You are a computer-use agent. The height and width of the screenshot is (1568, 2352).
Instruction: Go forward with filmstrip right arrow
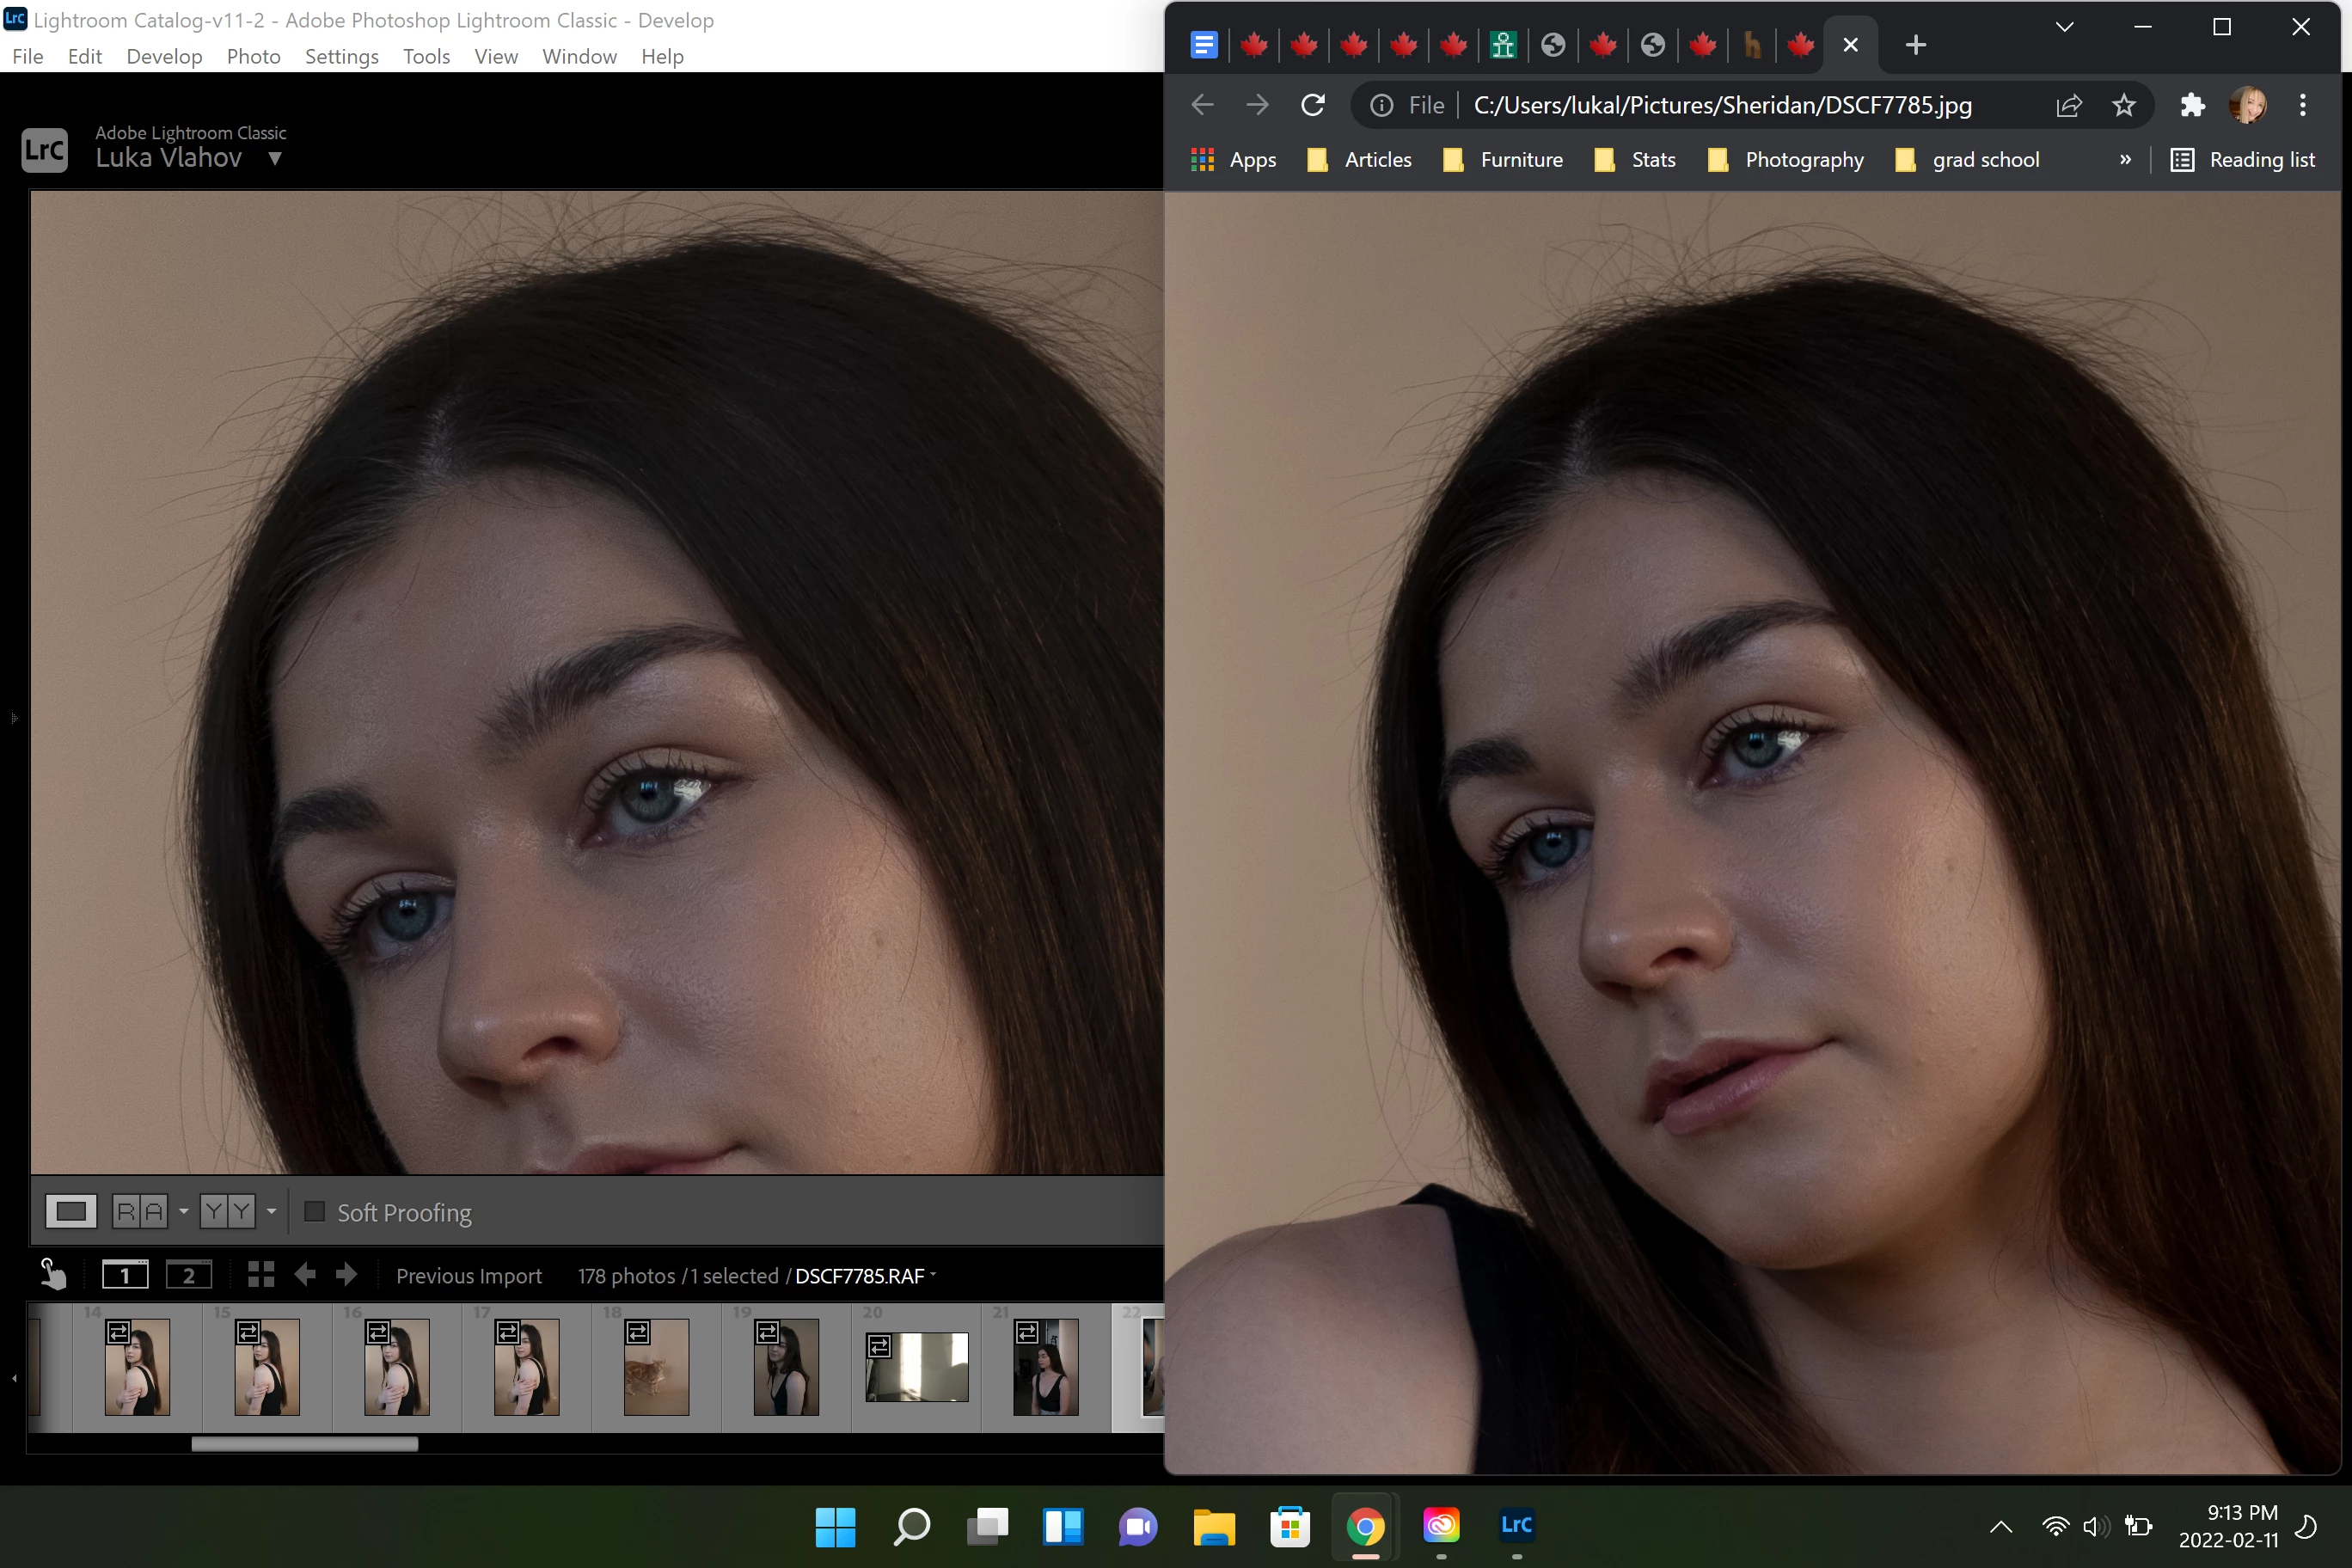(x=346, y=1275)
